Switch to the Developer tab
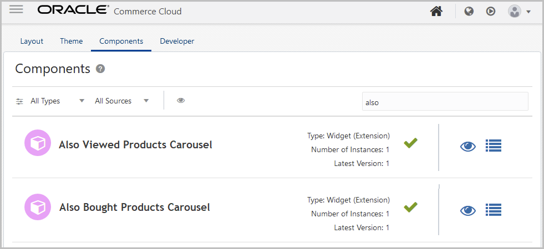The height and width of the screenshot is (249, 544). coord(177,41)
